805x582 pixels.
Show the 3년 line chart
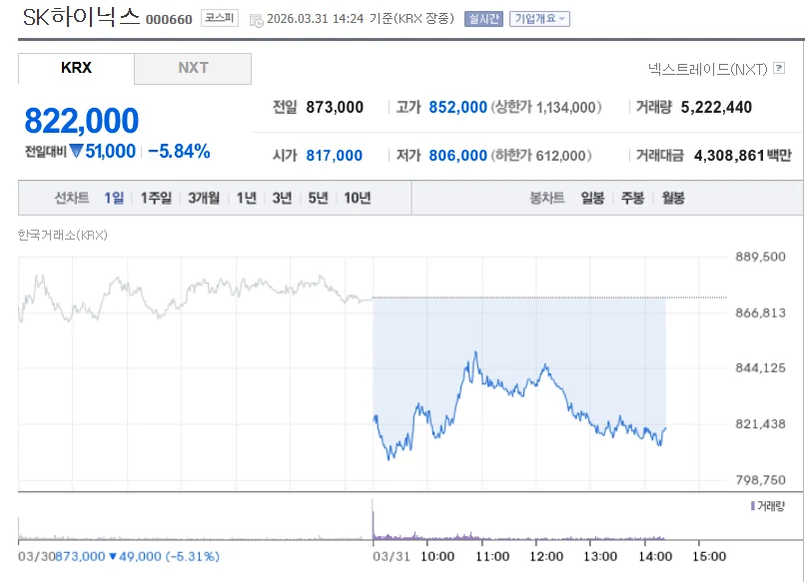282,198
